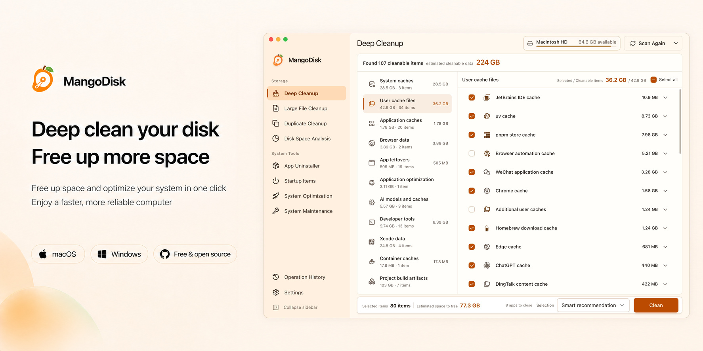Select the System Optimization rocket icon
Screen dimensions: 703x351
276,196
